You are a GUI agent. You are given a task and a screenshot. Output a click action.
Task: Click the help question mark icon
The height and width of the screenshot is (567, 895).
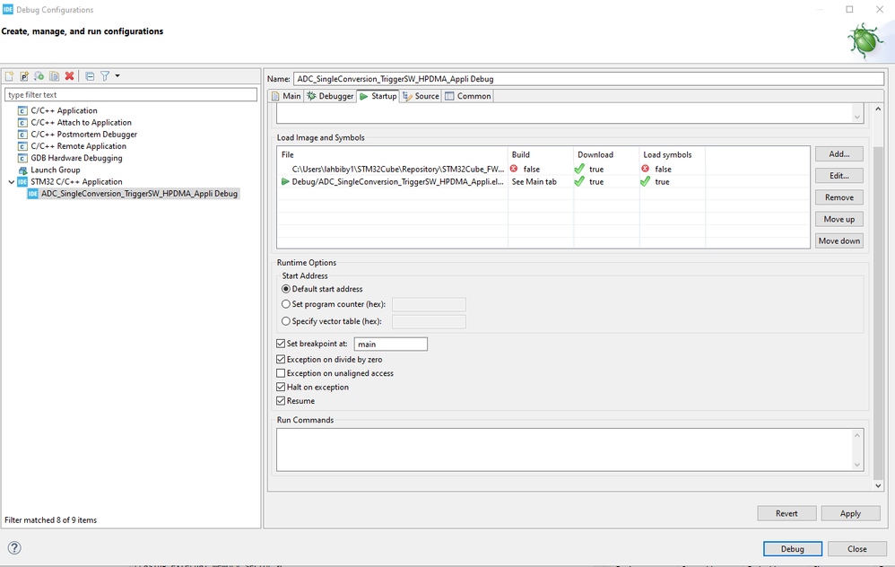[x=14, y=548]
